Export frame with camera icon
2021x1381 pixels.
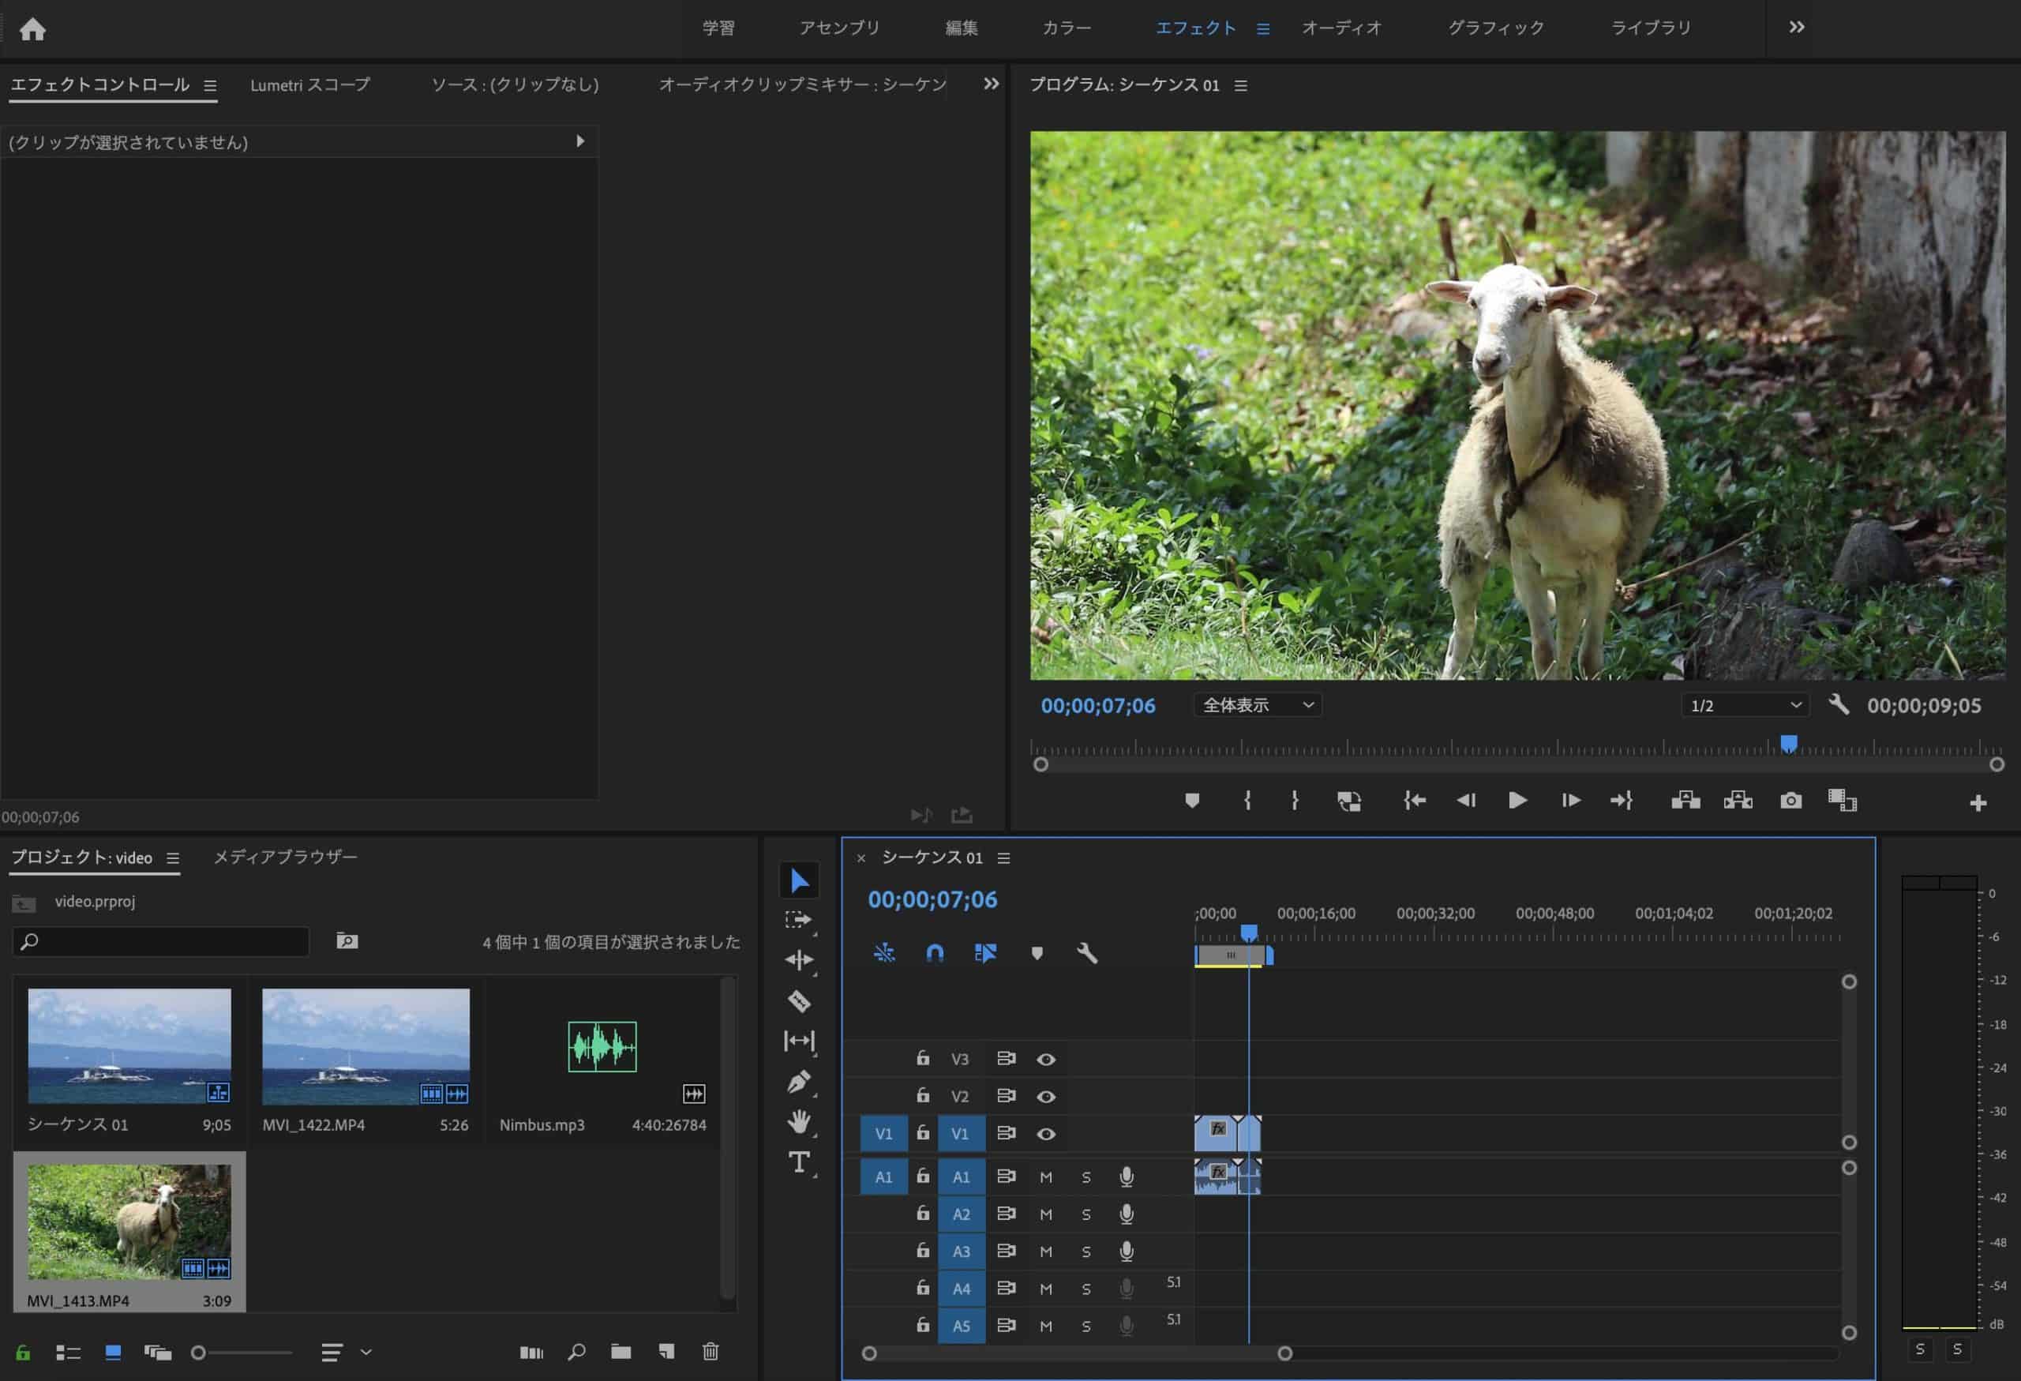coord(1790,800)
